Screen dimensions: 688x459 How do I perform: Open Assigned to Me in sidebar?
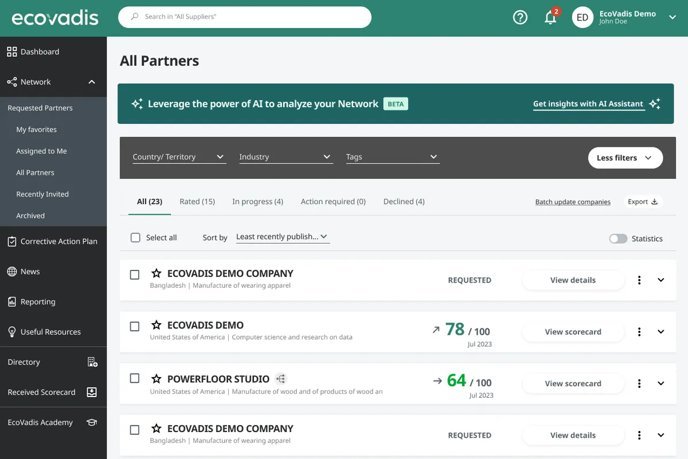pyautogui.click(x=41, y=151)
